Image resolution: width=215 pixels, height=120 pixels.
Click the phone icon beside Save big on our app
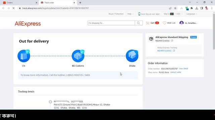[139, 14]
